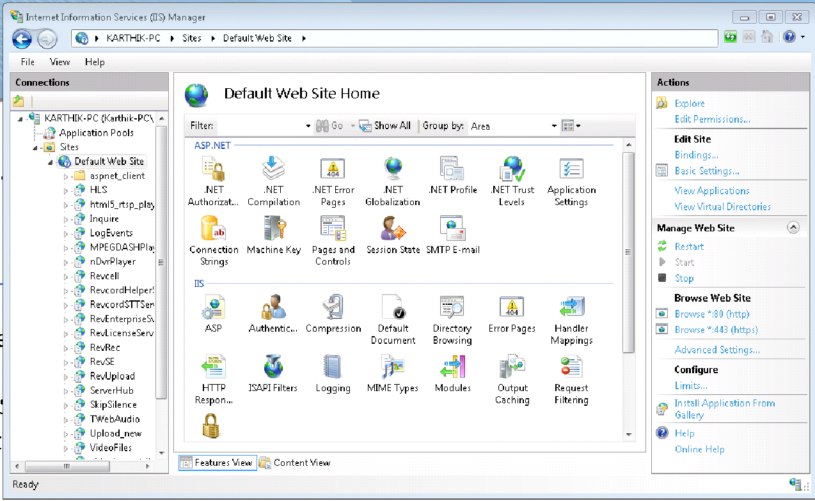Expand the HLS application node
This screenshot has height=501, width=815.
point(65,190)
